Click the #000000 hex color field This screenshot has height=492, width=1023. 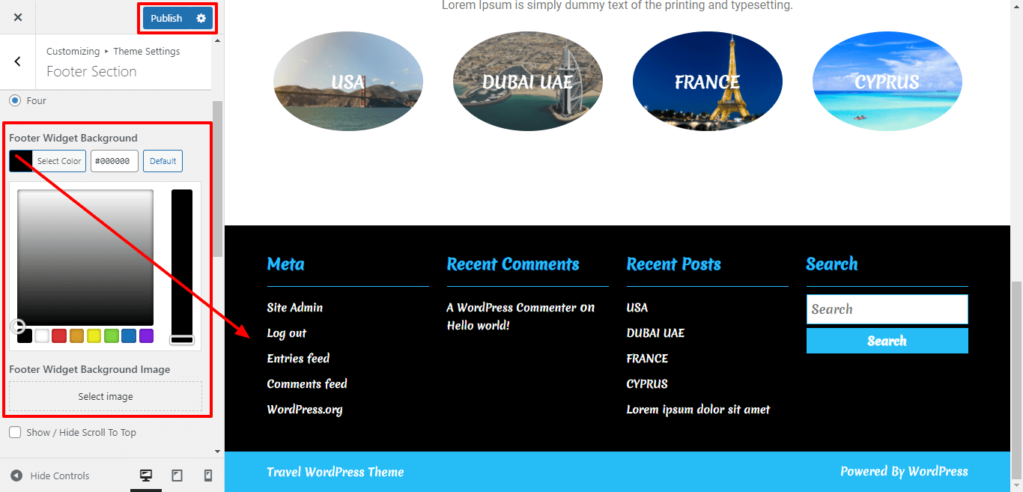[x=114, y=160]
